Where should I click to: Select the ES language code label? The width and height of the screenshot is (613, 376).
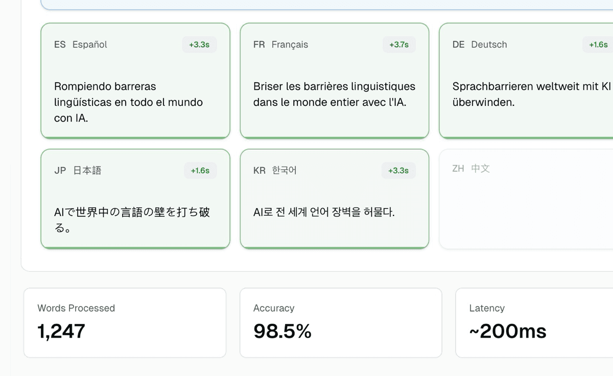coord(59,44)
